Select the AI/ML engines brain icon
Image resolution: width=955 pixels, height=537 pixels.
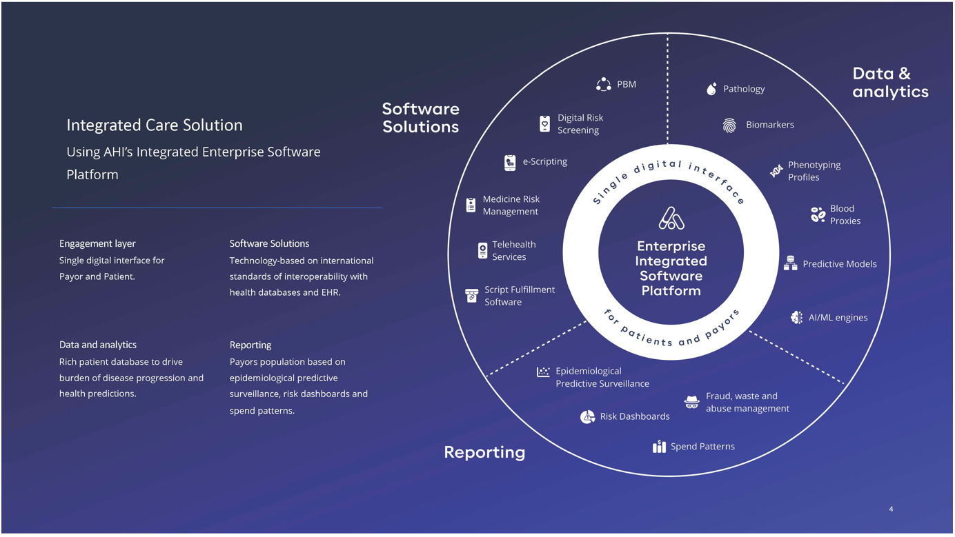(x=796, y=317)
